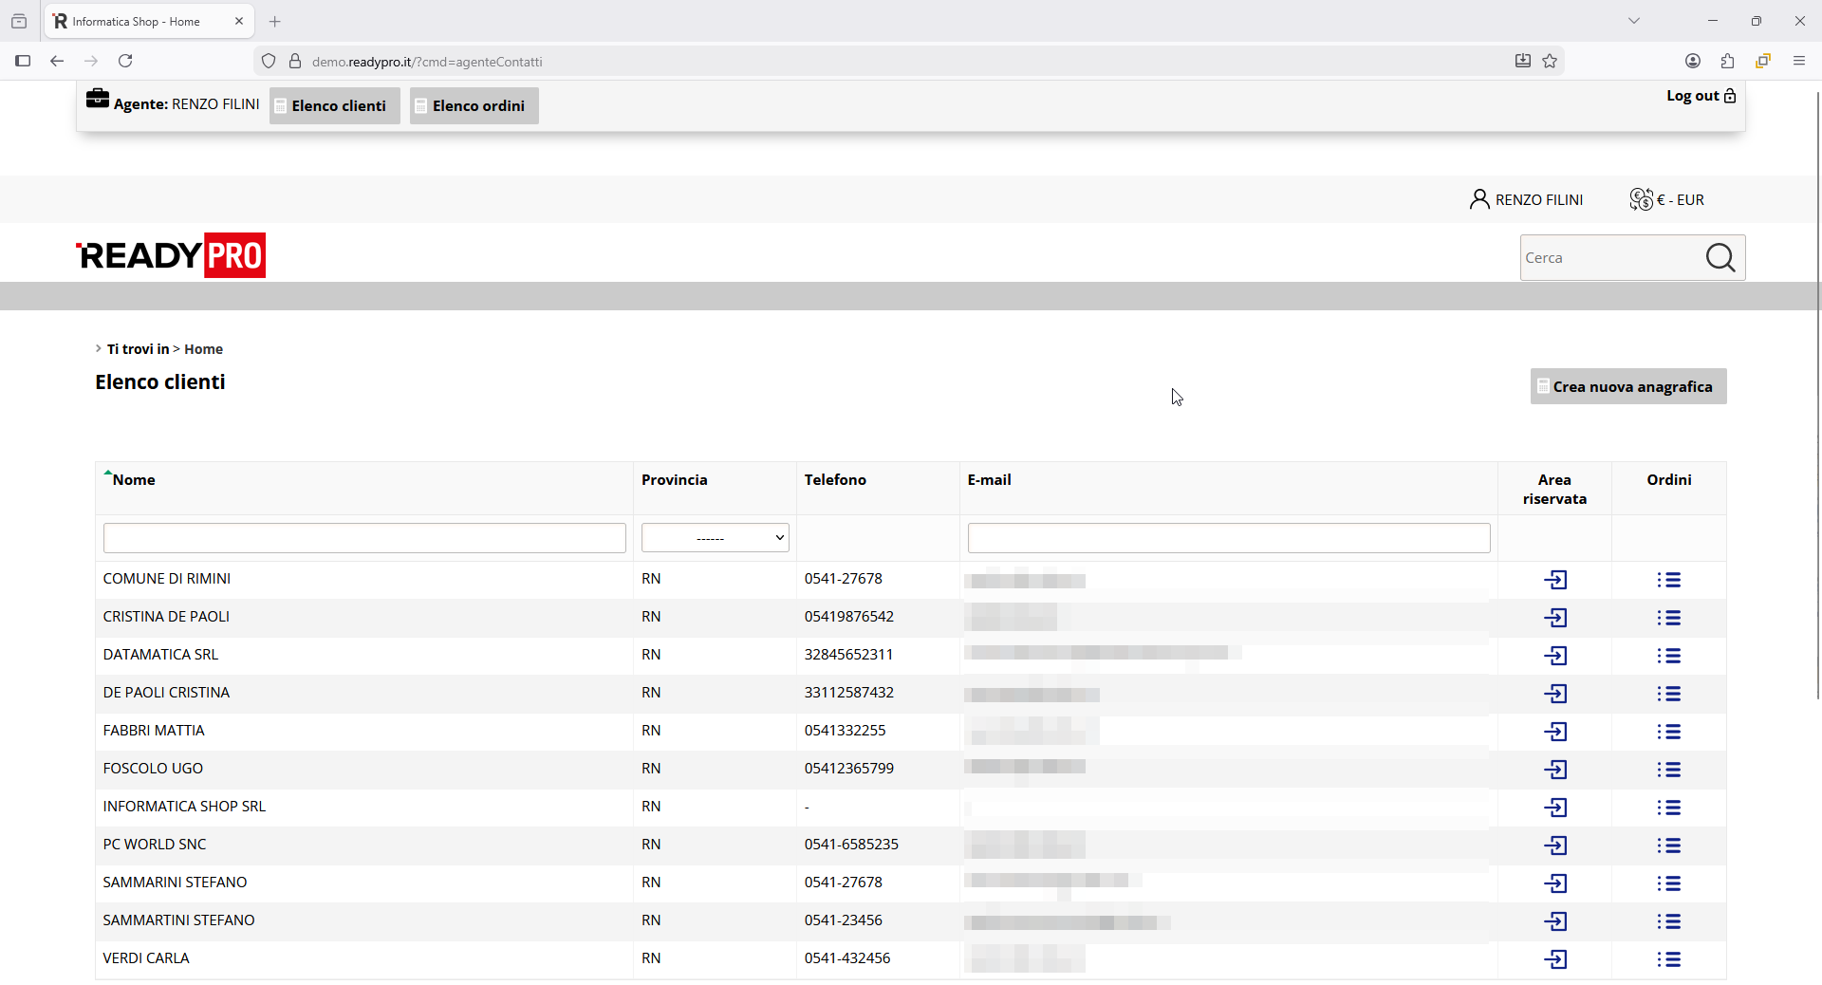The width and height of the screenshot is (1822, 985).
Task: Click phone number 32845652311
Action: (x=848, y=655)
